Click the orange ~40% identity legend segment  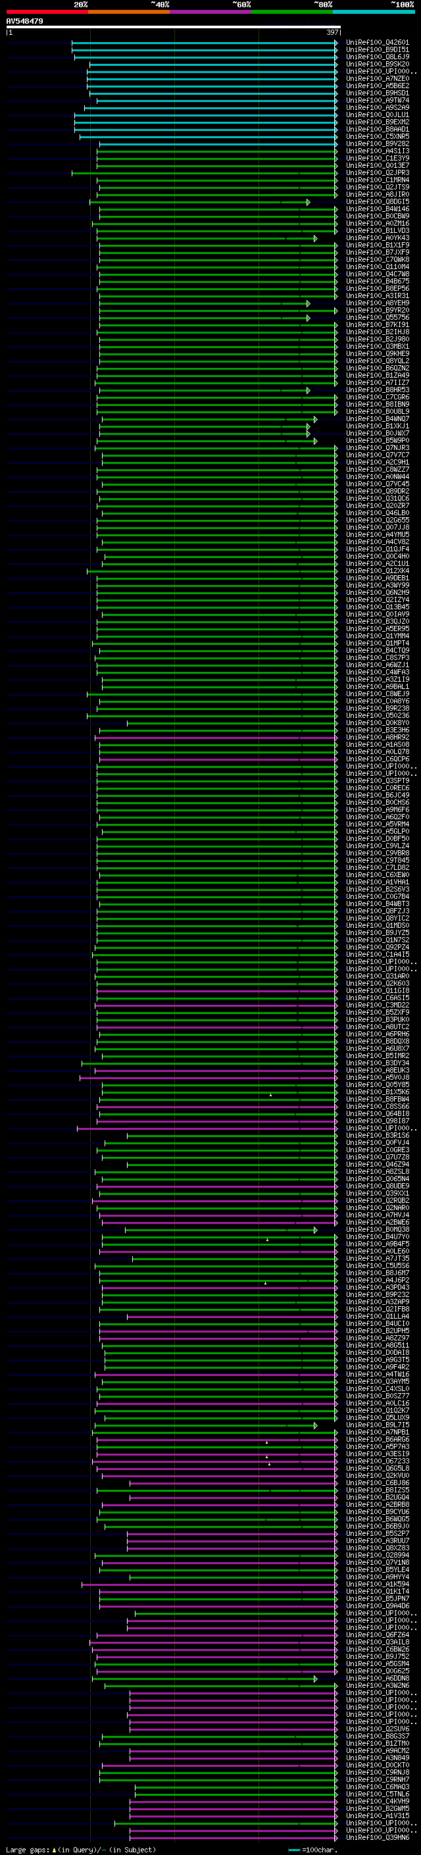[x=129, y=12]
